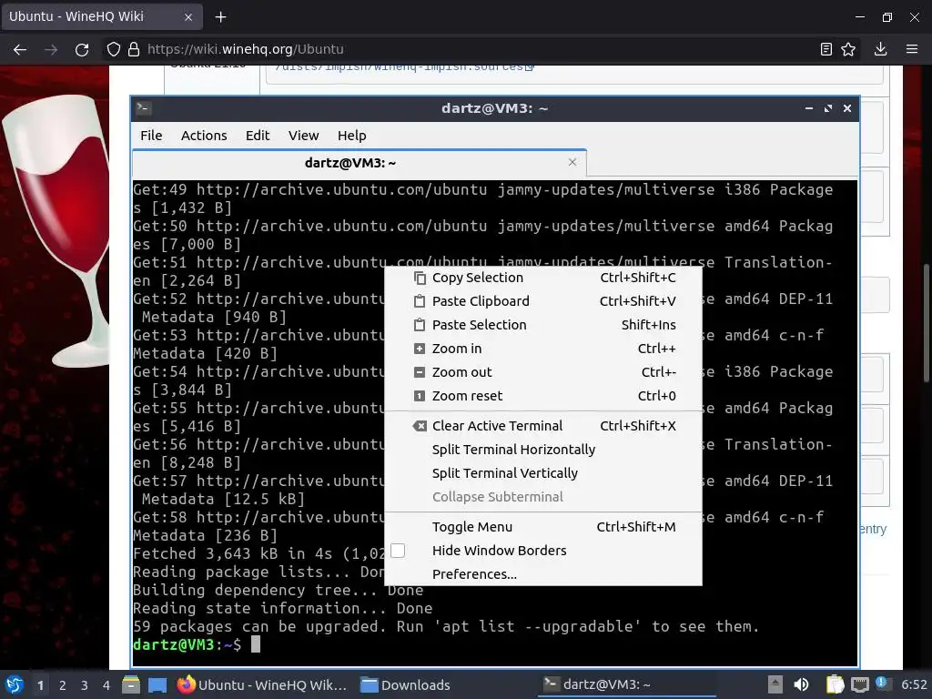Choose the Zoom in menu entry

[x=543, y=349]
